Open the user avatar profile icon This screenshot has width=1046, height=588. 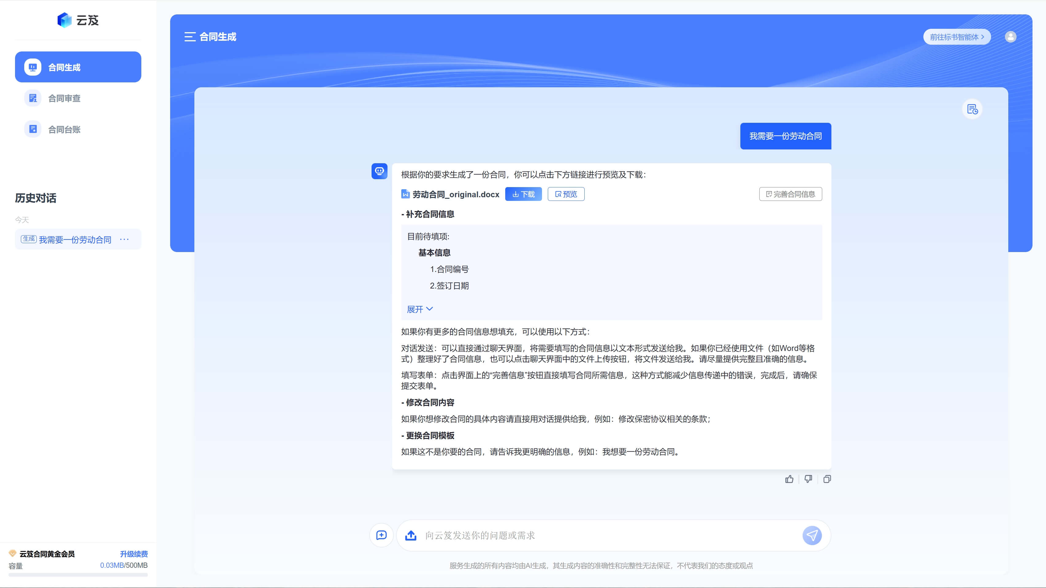1010,37
